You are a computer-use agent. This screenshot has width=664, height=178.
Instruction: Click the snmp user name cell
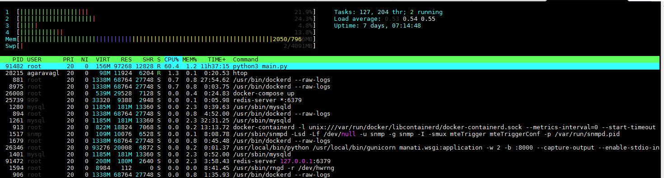coord(34,134)
